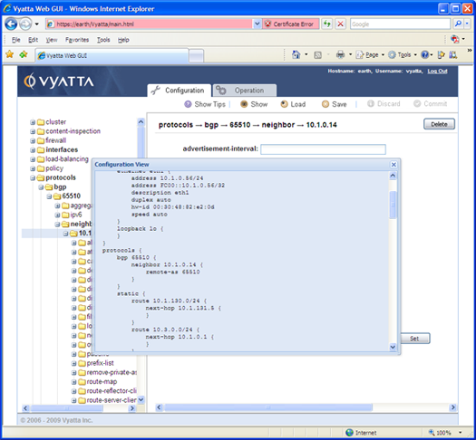The image size is (476, 440).
Task: Switch to the Configuration tab
Action: point(180,91)
